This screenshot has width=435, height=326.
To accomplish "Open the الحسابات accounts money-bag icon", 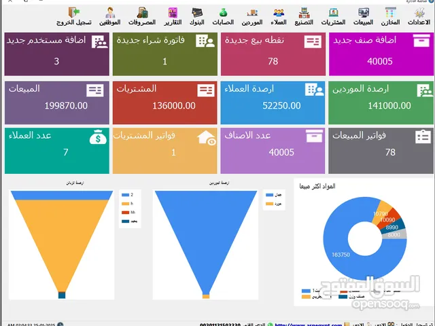I will (x=223, y=13).
